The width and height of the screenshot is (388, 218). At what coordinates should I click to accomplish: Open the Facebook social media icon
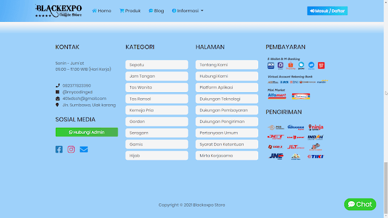pyautogui.click(x=59, y=150)
